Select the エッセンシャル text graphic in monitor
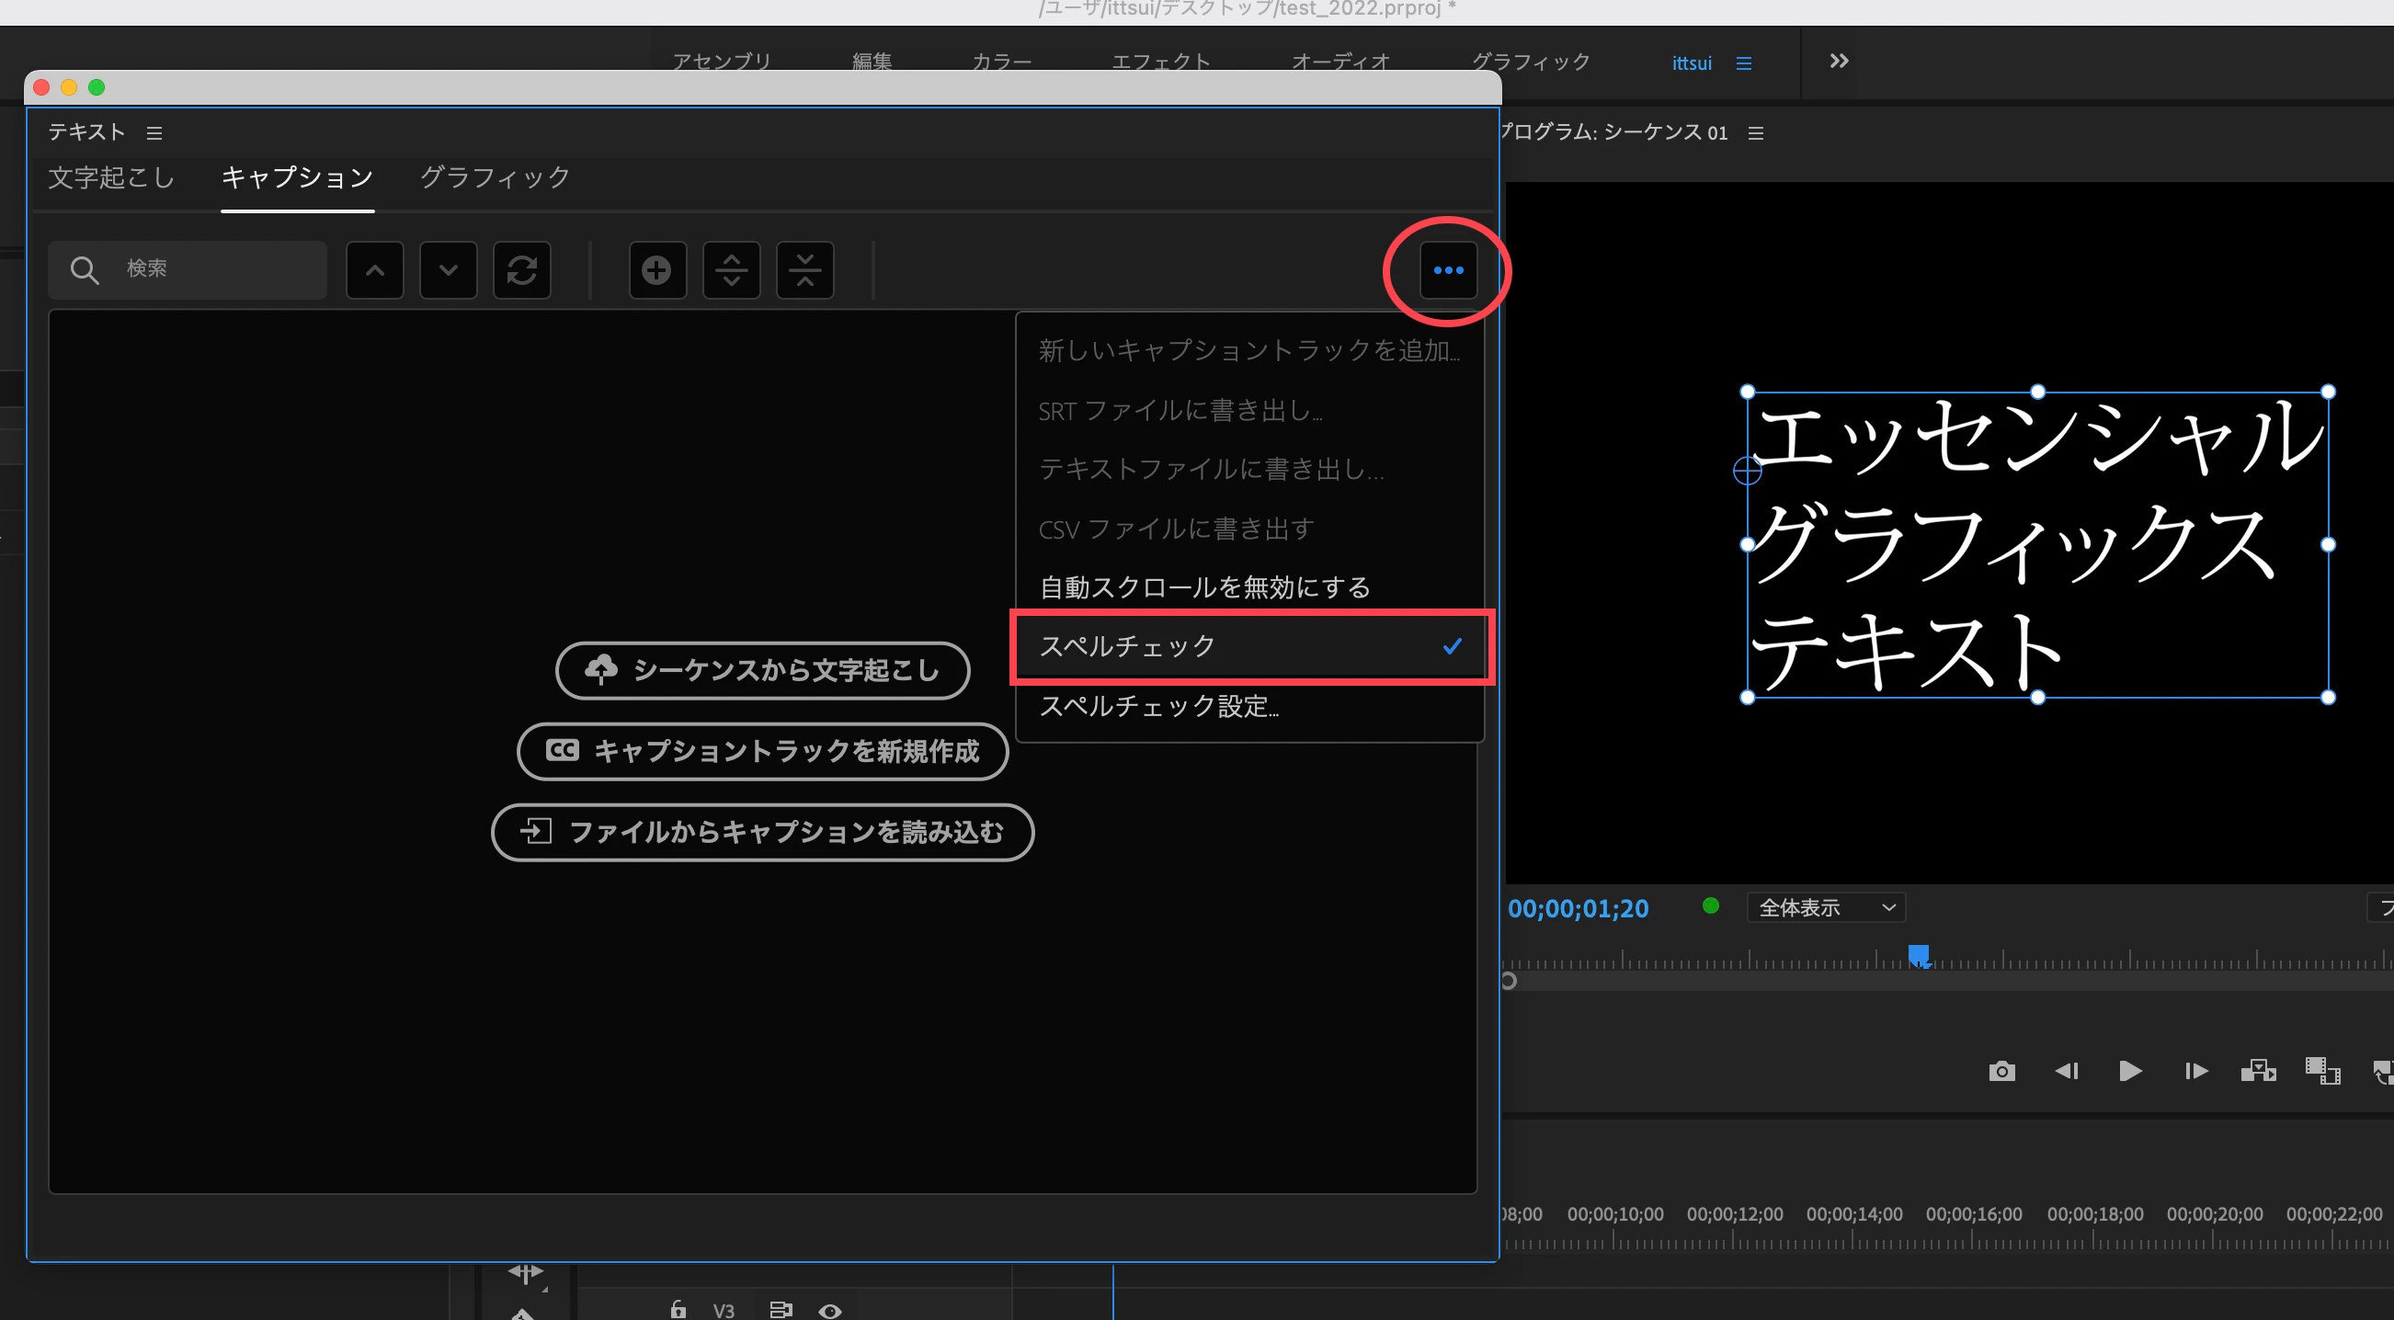Screen dimensions: 2394x1320 tap(2037, 544)
